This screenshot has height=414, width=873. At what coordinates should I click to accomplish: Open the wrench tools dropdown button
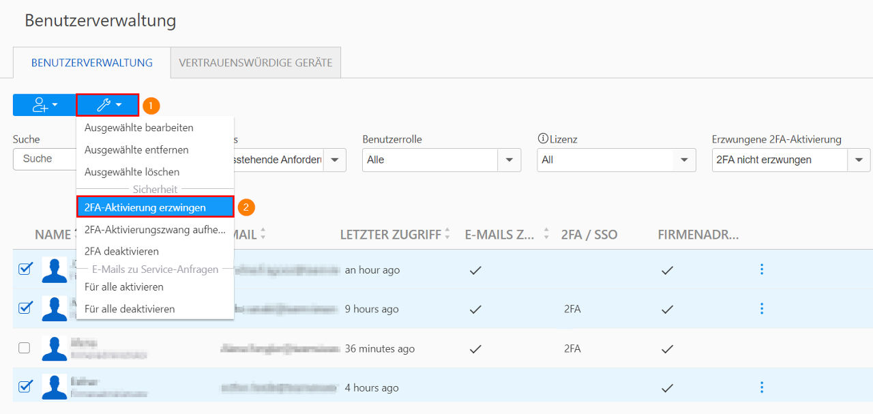click(108, 105)
